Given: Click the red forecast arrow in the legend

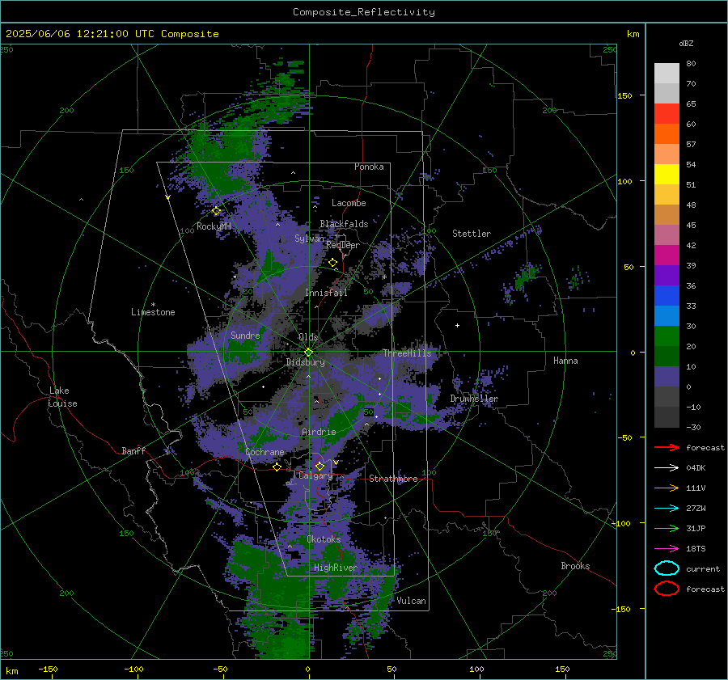Looking at the screenshot, I should click(x=667, y=447).
